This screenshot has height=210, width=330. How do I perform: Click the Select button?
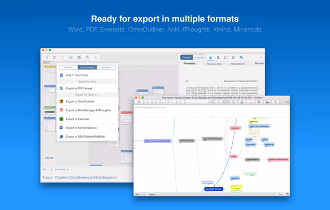click(x=49, y=158)
